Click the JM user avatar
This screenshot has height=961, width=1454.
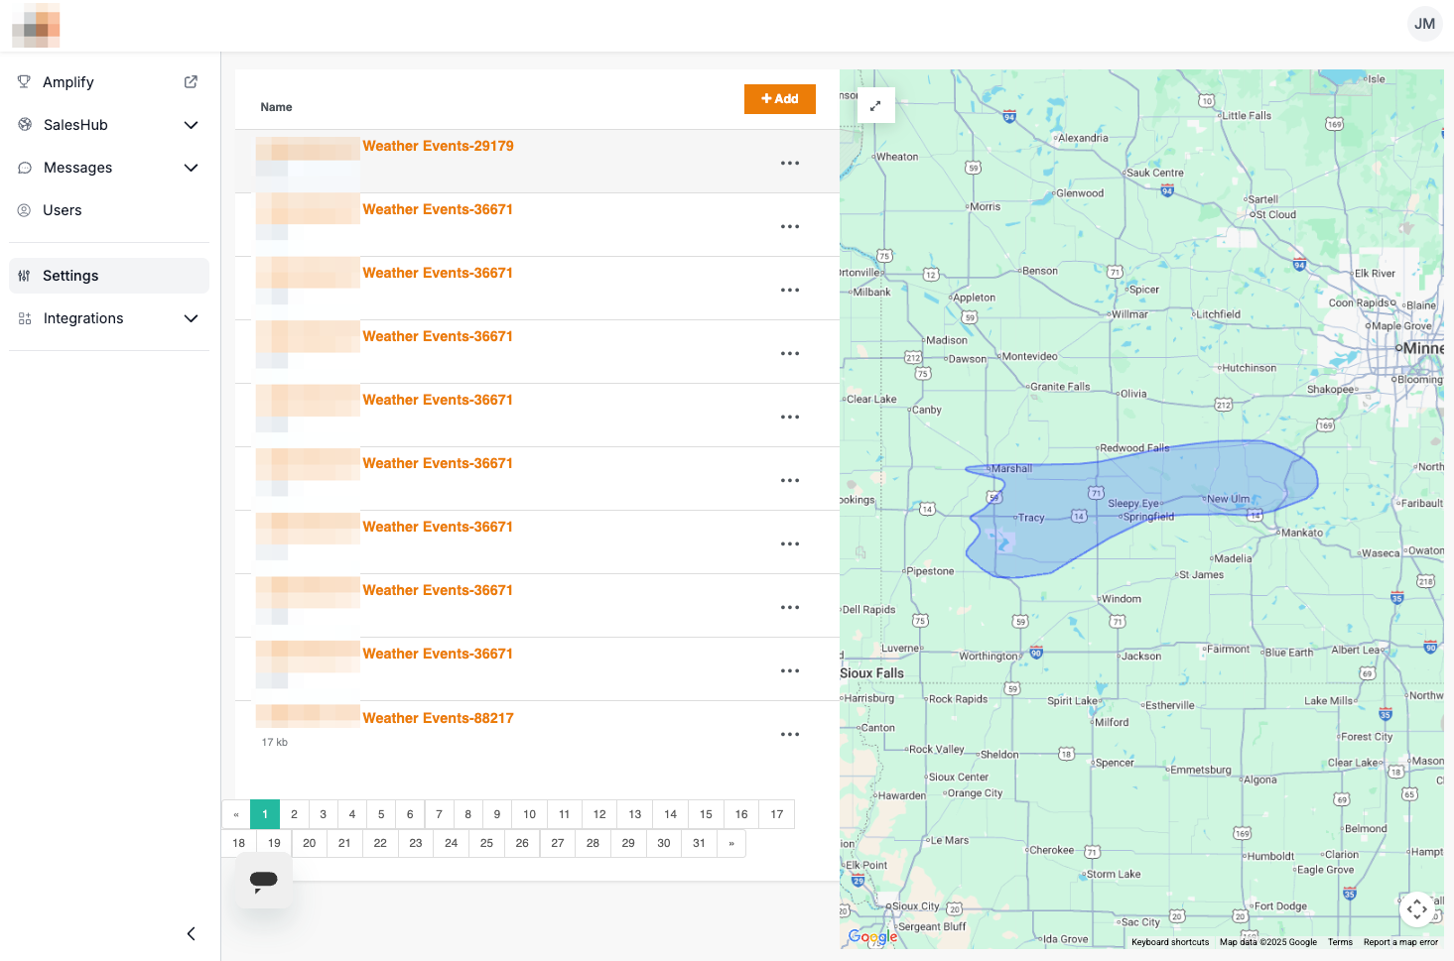pos(1424,24)
